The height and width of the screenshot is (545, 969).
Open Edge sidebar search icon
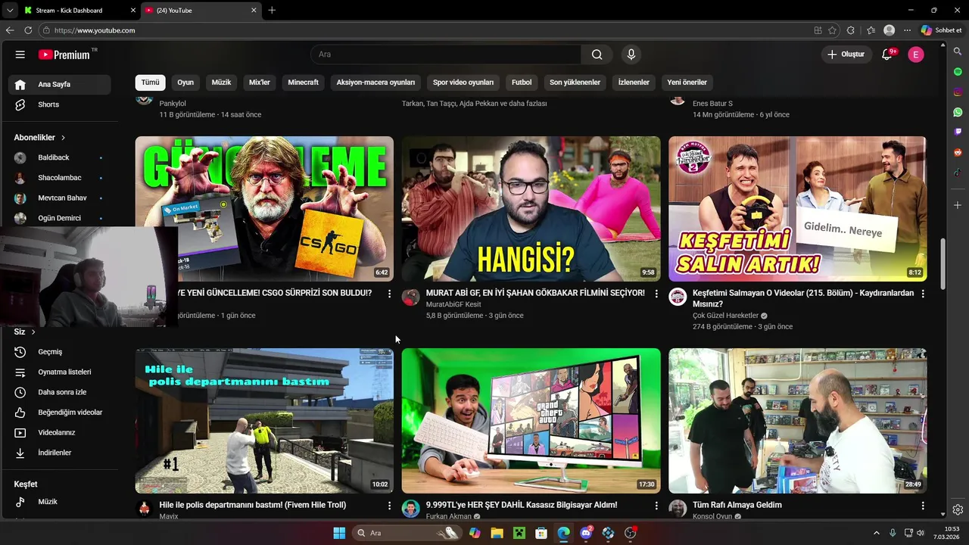(x=958, y=51)
